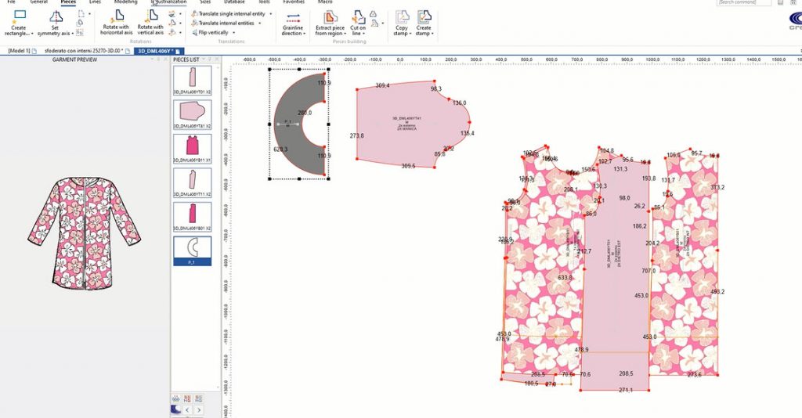Image resolution: width=802 pixels, height=418 pixels.
Task: Switch to the [Model 1] document tab
Action: [x=19, y=52]
